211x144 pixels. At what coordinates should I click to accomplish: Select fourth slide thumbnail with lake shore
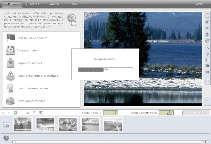[x=90, y=124]
